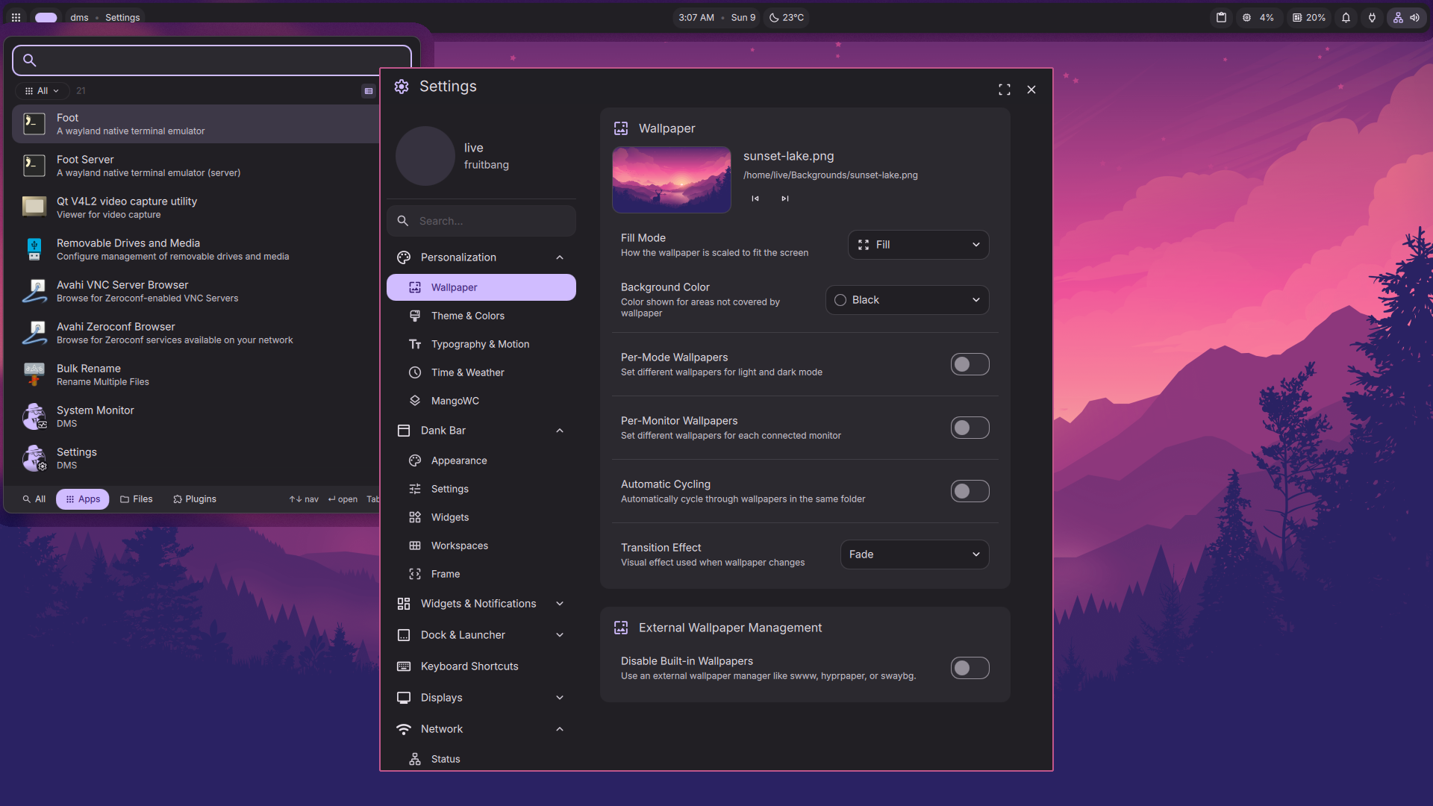Click the workspace pill indicator in top bar

[x=46, y=17]
